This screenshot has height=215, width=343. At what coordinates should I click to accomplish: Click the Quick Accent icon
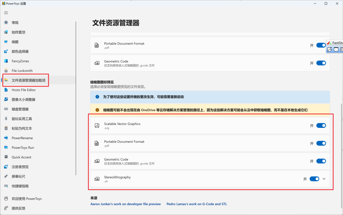click(x=6, y=157)
